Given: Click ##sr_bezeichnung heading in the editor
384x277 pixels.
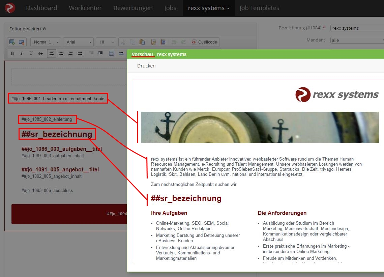Looking at the screenshot, I should (57, 134).
